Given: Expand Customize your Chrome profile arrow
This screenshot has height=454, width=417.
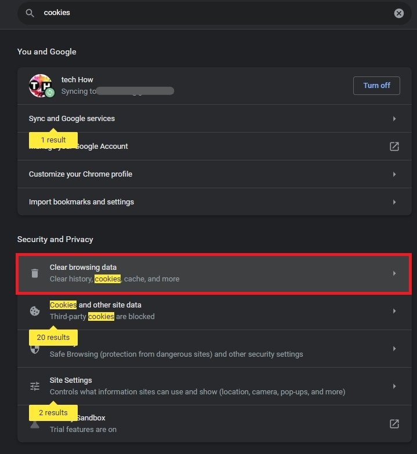Looking at the screenshot, I should pyautogui.click(x=394, y=174).
